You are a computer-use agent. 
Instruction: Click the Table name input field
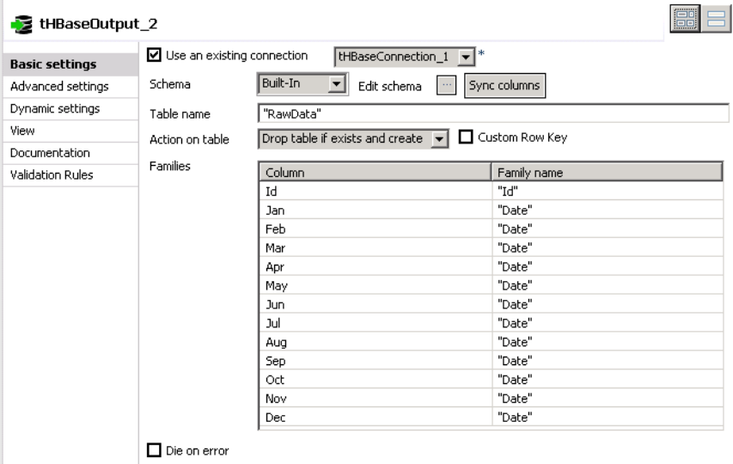[493, 113]
